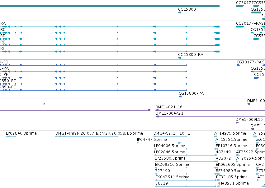Click the RE32105.5prime label
This screenshot has height=188, width=265.
click(232, 177)
